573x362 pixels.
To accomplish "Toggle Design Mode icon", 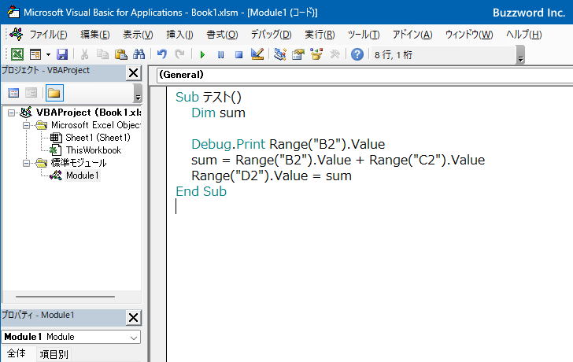I will [x=257, y=54].
